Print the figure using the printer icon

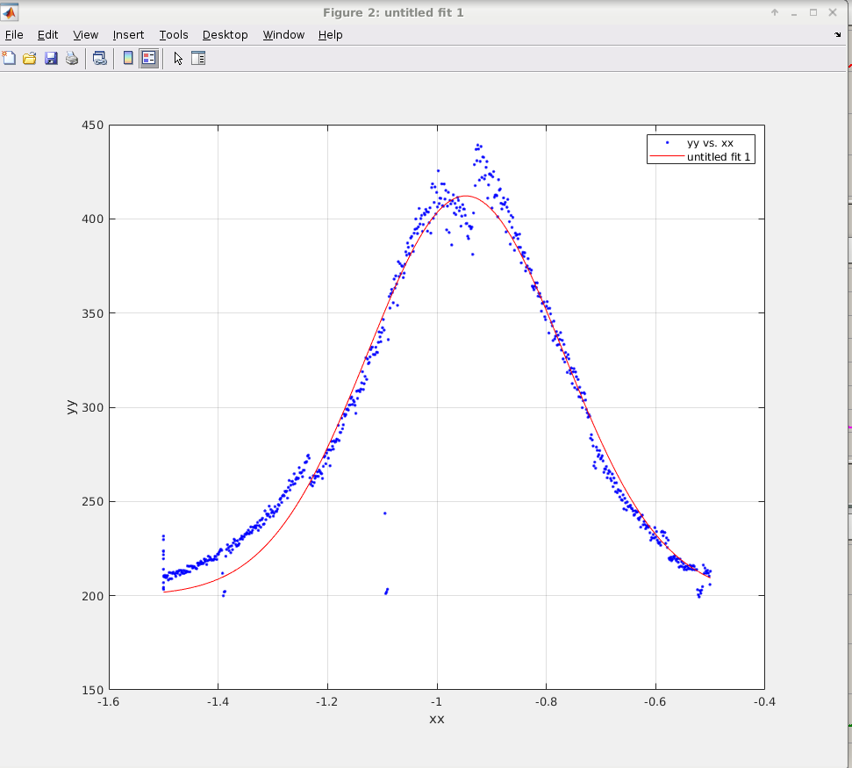(x=72, y=59)
